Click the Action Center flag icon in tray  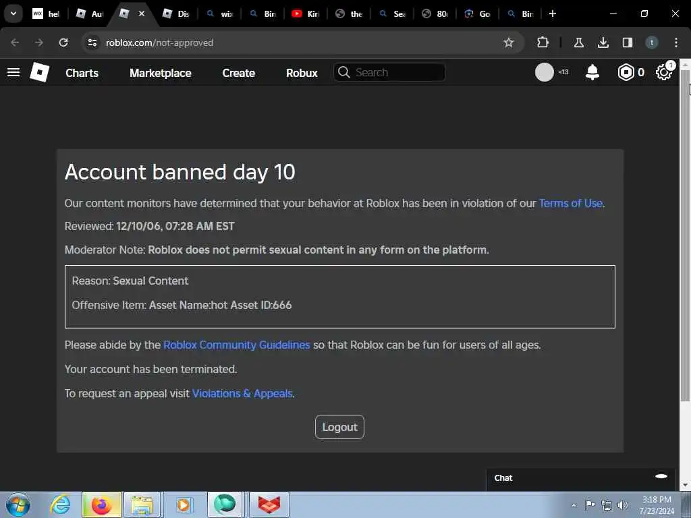[590, 505]
